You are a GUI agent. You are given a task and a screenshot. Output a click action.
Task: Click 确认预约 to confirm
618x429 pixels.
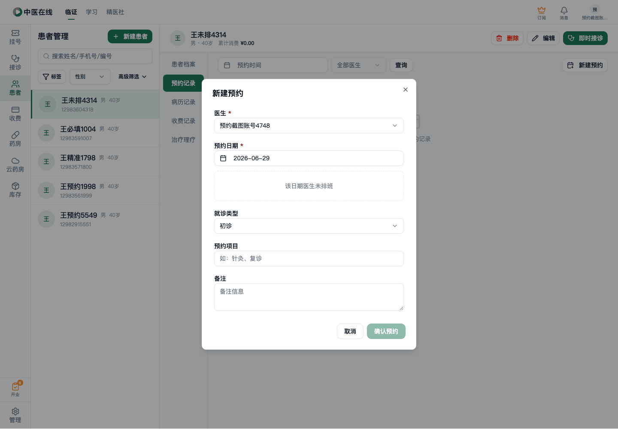click(x=386, y=331)
